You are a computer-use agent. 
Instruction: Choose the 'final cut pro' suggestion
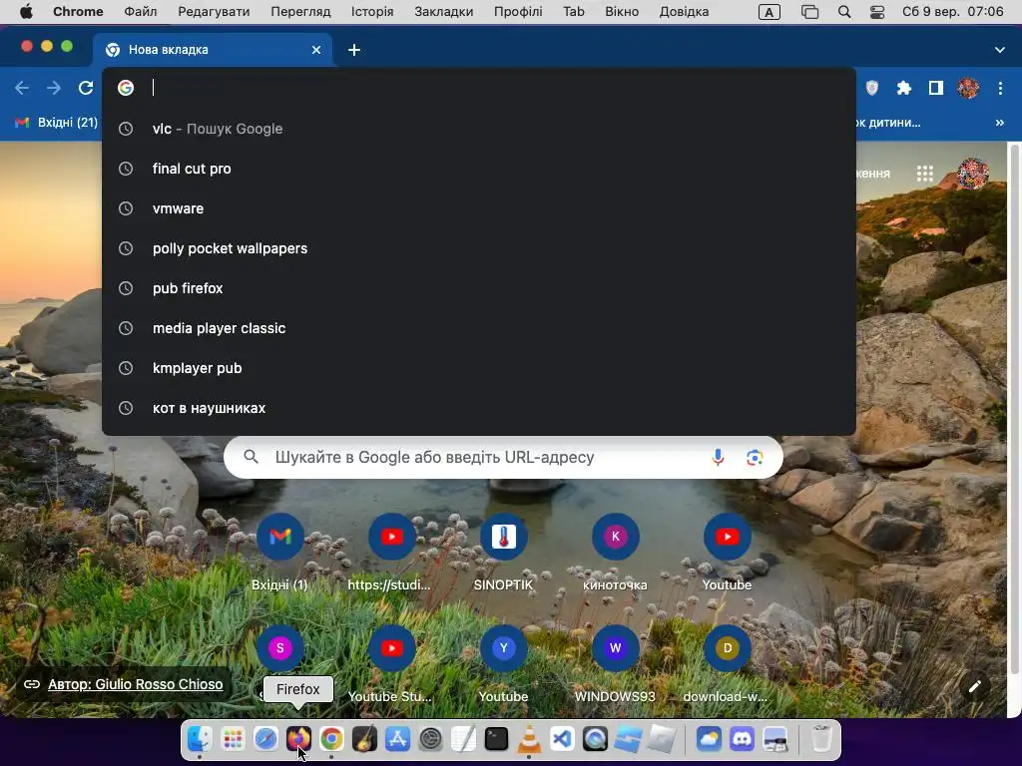pyautogui.click(x=478, y=169)
